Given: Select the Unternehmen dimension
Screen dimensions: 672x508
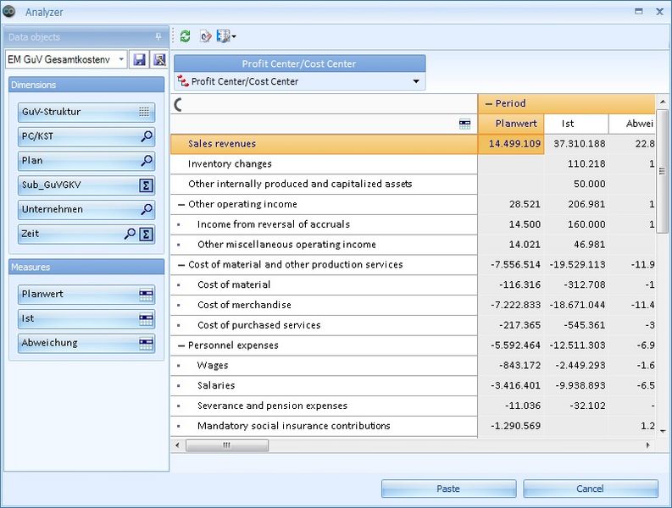Looking at the screenshot, I should coord(86,210).
